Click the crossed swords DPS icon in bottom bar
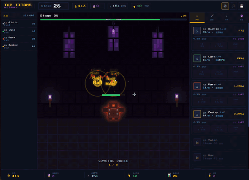This screenshot has height=180, width=249. [88, 176]
